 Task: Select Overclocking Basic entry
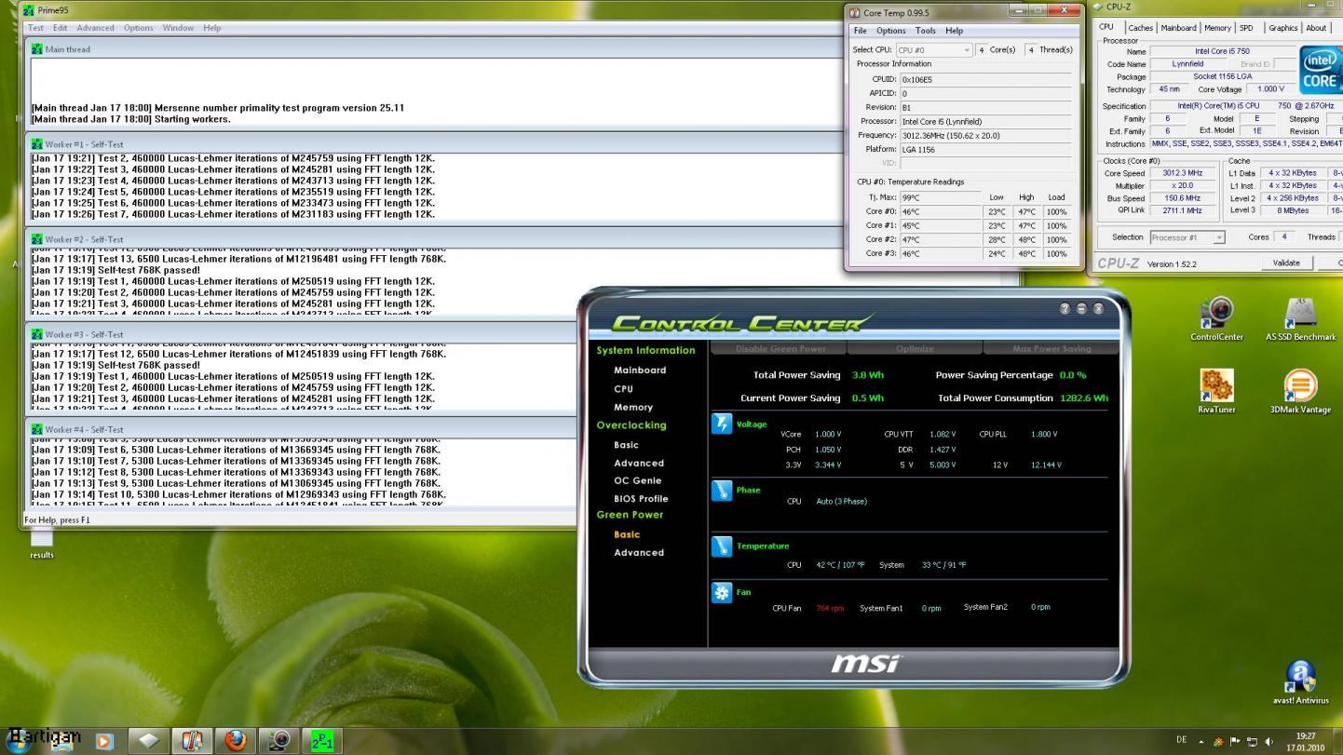pos(626,445)
